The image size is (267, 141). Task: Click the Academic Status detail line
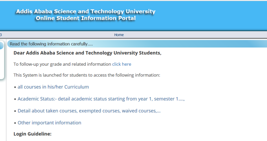101,99
